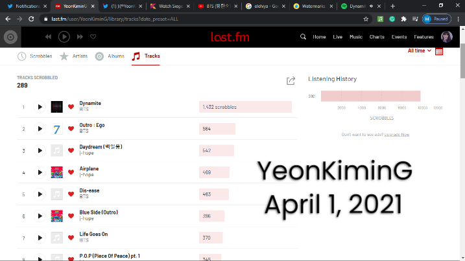Switch to the Artists tab
This screenshot has width=465, height=261.
tap(73, 56)
